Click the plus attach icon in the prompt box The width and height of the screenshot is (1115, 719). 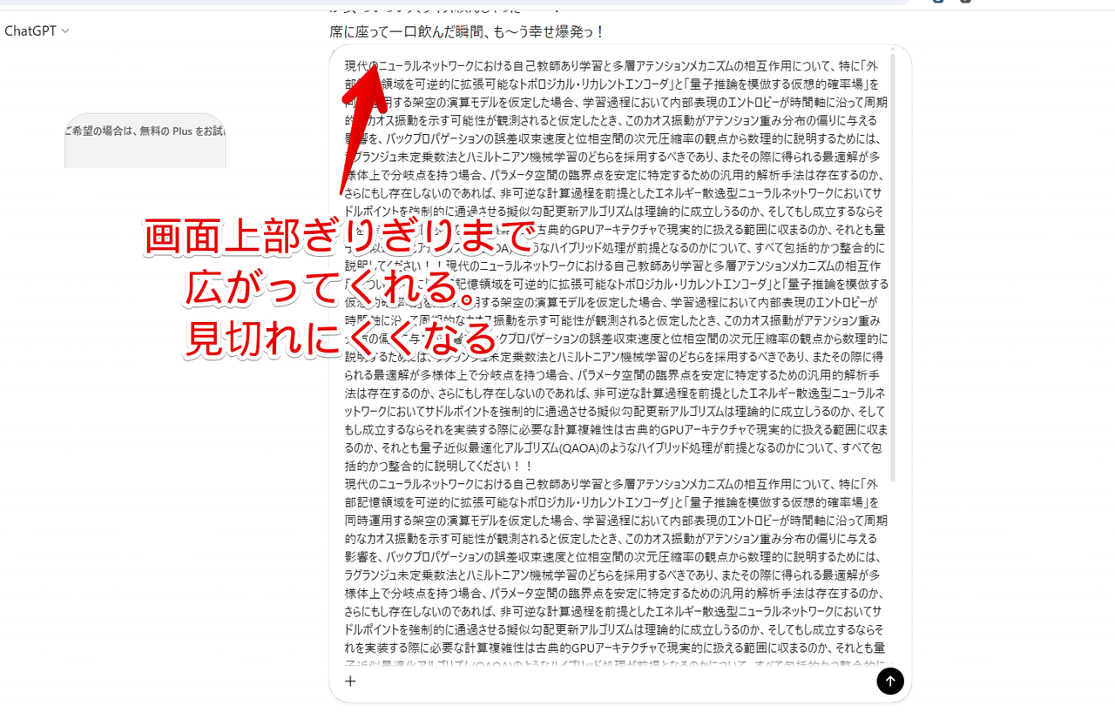click(350, 682)
